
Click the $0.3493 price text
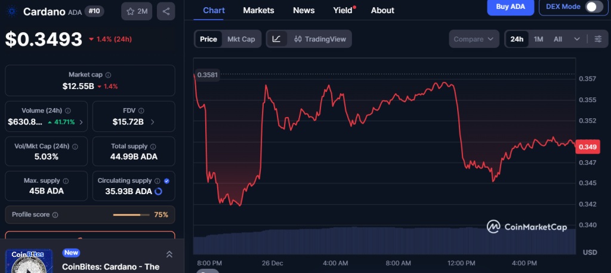(x=44, y=39)
